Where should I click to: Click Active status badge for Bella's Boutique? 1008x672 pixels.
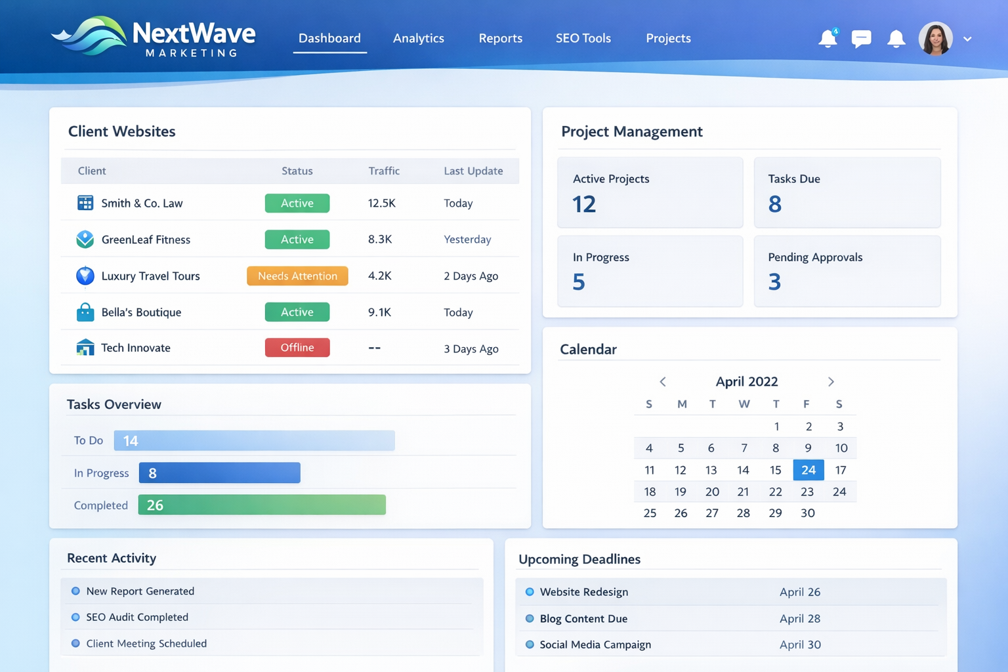[297, 312]
